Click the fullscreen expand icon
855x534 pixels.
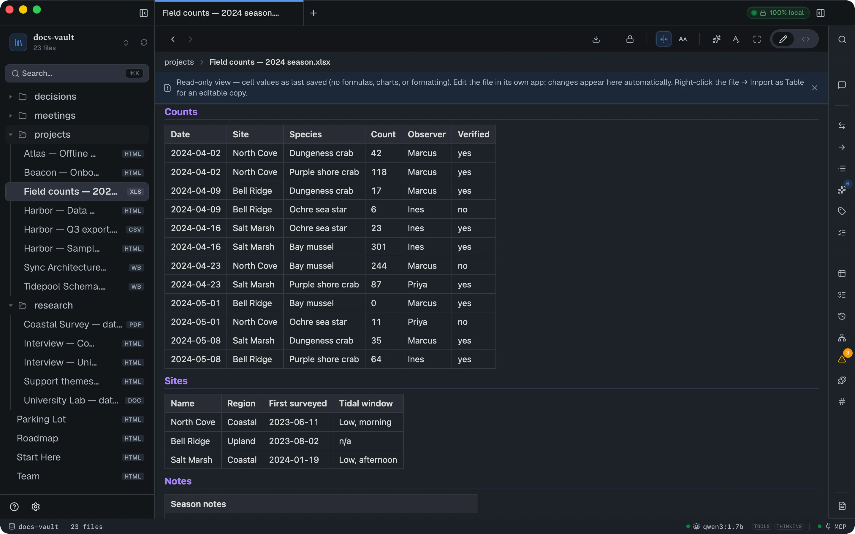757,39
